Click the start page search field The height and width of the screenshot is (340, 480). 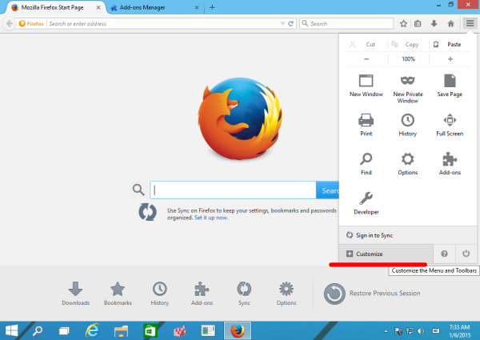click(x=233, y=190)
